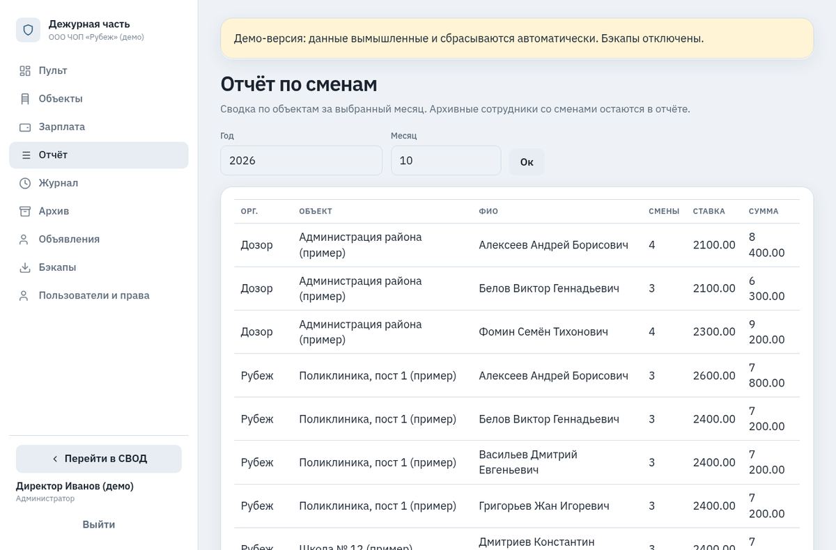Go to Объявления page
Screen dimensions: 836x550
98,239
